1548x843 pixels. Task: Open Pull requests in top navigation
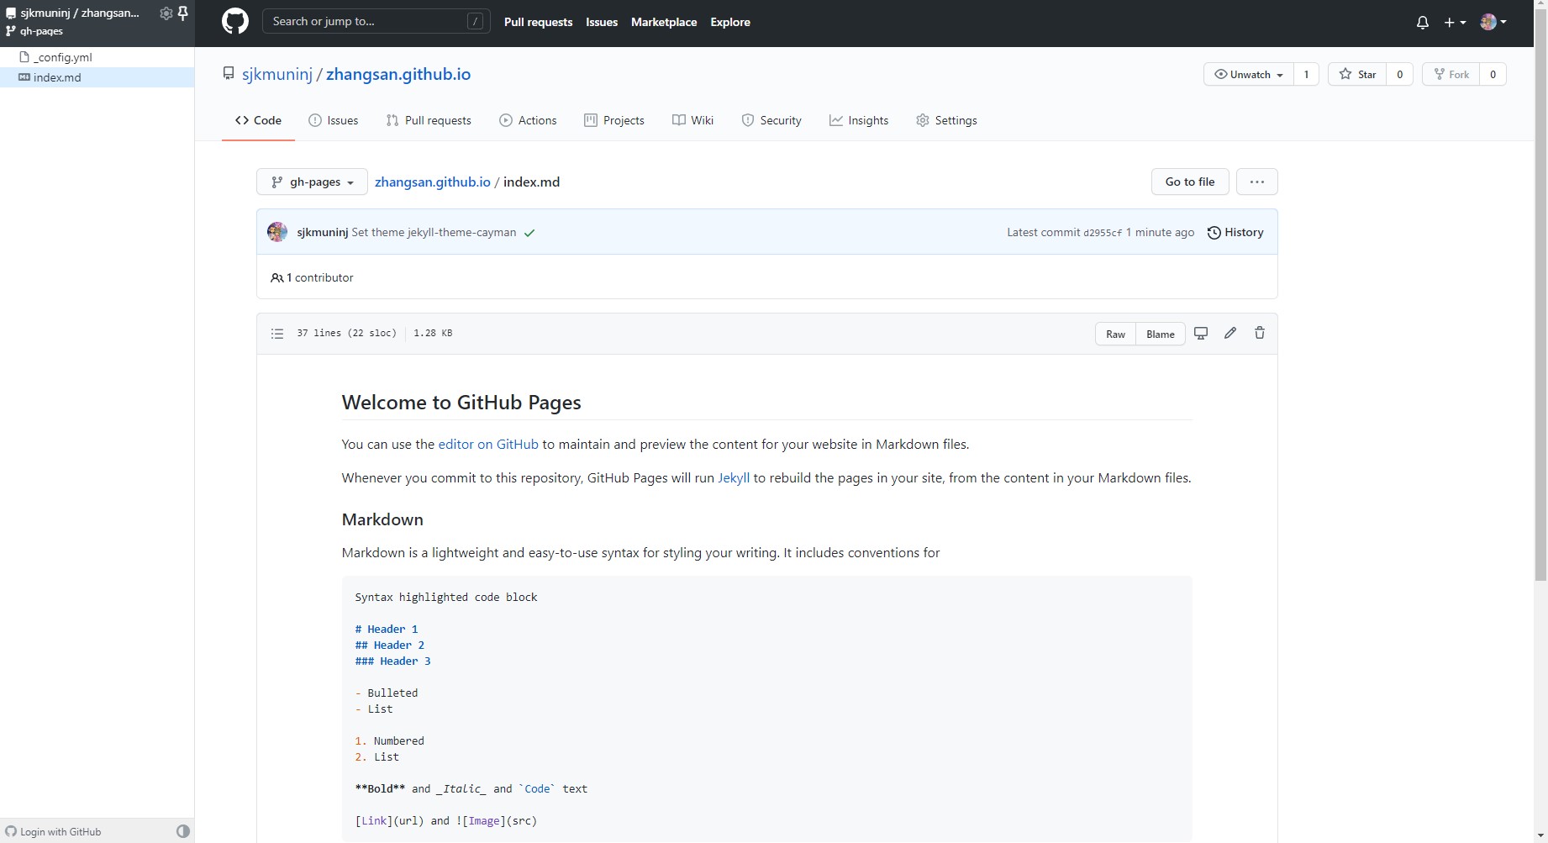coord(538,23)
